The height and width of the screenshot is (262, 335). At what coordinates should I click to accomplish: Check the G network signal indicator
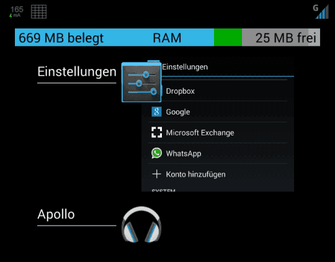pyautogui.click(x=321, y=12)
